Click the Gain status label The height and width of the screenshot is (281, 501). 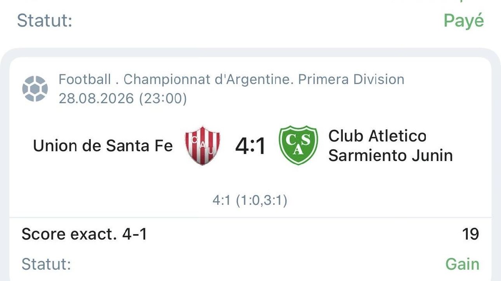[462, 264]
